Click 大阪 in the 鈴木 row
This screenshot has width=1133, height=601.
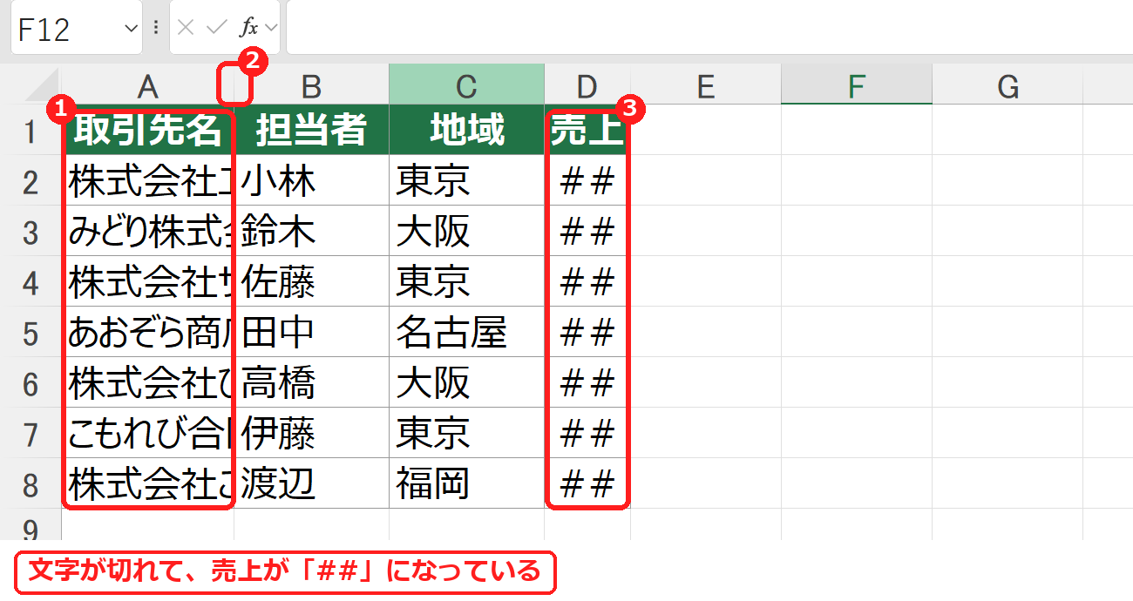(x=467, y=231)
